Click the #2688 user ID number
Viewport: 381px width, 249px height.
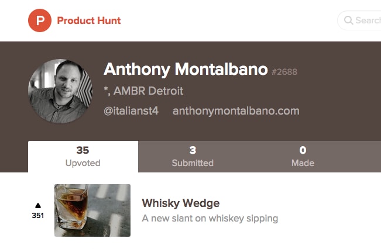tap(284, 72)
